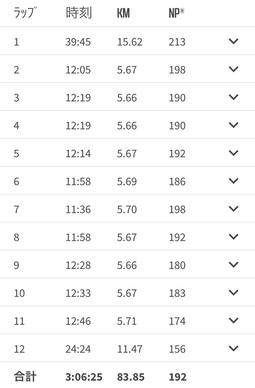Select the ラップ column header
The height and width of the screenshot is (388, 255).
click(24, 13)
